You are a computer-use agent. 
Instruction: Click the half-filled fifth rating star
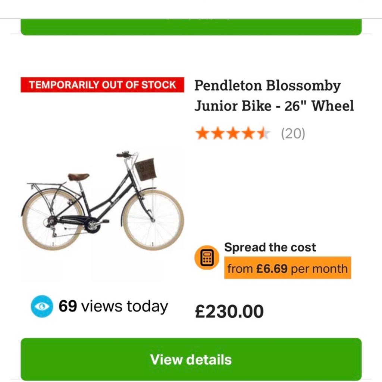click(x=264, y=133)
